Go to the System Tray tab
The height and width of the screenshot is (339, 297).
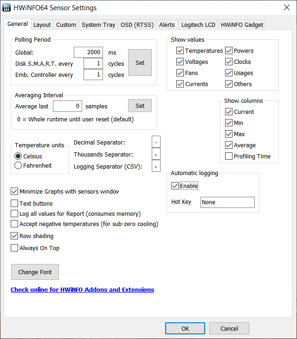(98, 25)
